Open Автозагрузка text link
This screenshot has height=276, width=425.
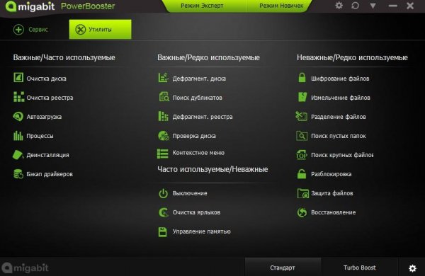pyautogui.click(x=44, y=117)
